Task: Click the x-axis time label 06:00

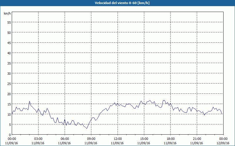Action: coord(65,139)
